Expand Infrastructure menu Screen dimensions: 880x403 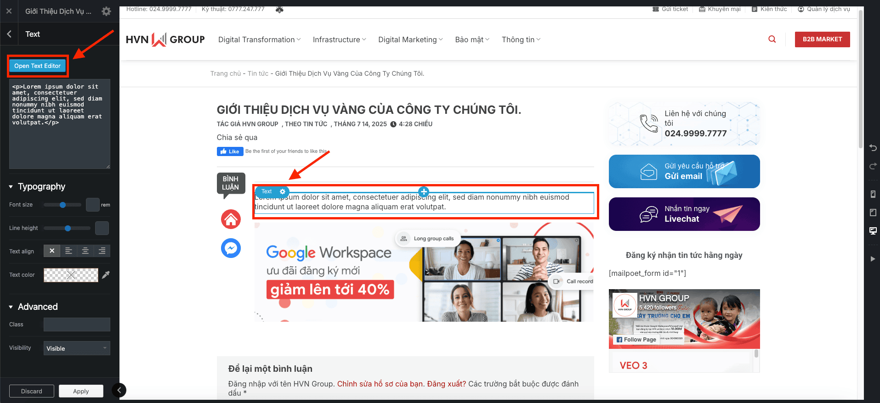pyautogui.click(x=340, y=39)
